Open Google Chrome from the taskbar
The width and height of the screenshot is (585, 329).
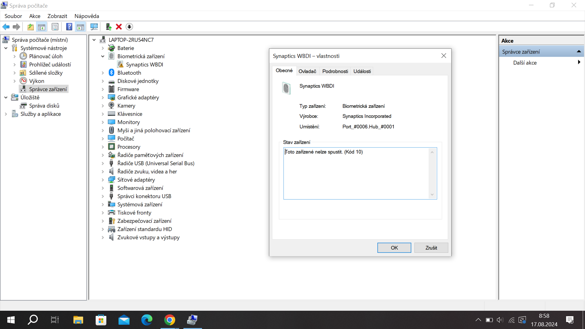[x=169, y=320]
